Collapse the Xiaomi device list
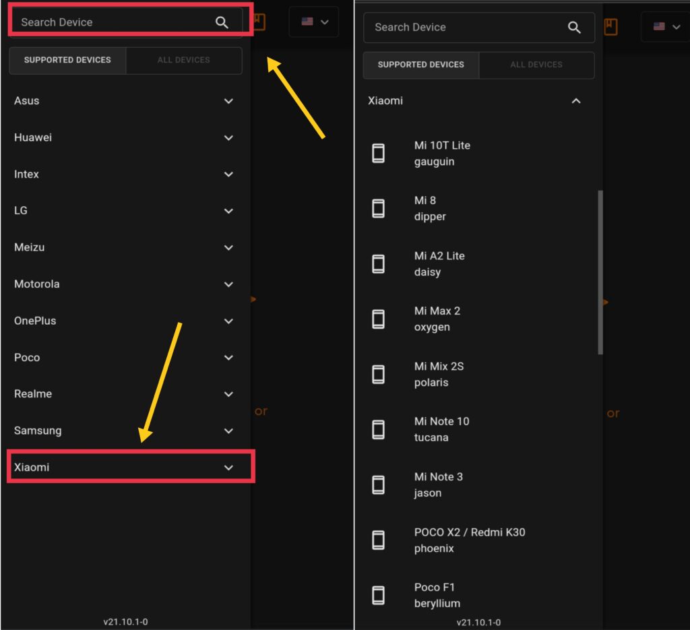 pyautogui.click(x=576, y=100)
